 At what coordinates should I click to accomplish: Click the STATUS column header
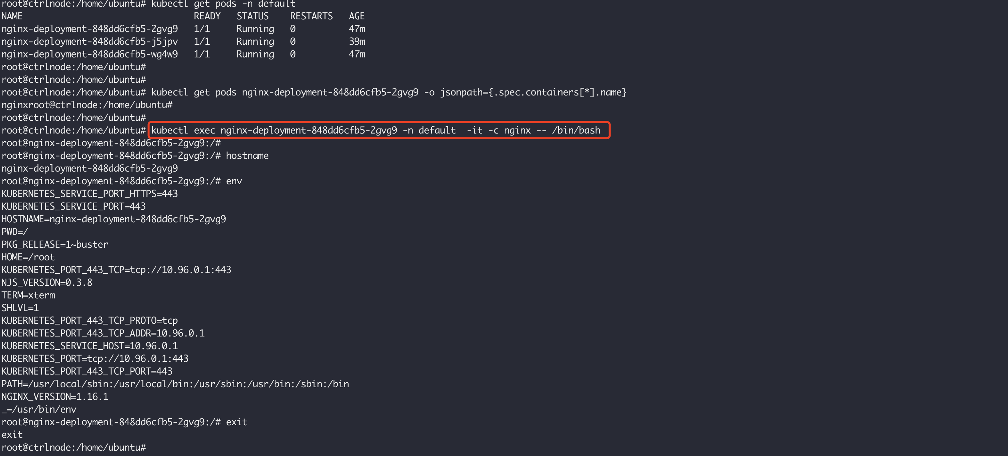252,16
